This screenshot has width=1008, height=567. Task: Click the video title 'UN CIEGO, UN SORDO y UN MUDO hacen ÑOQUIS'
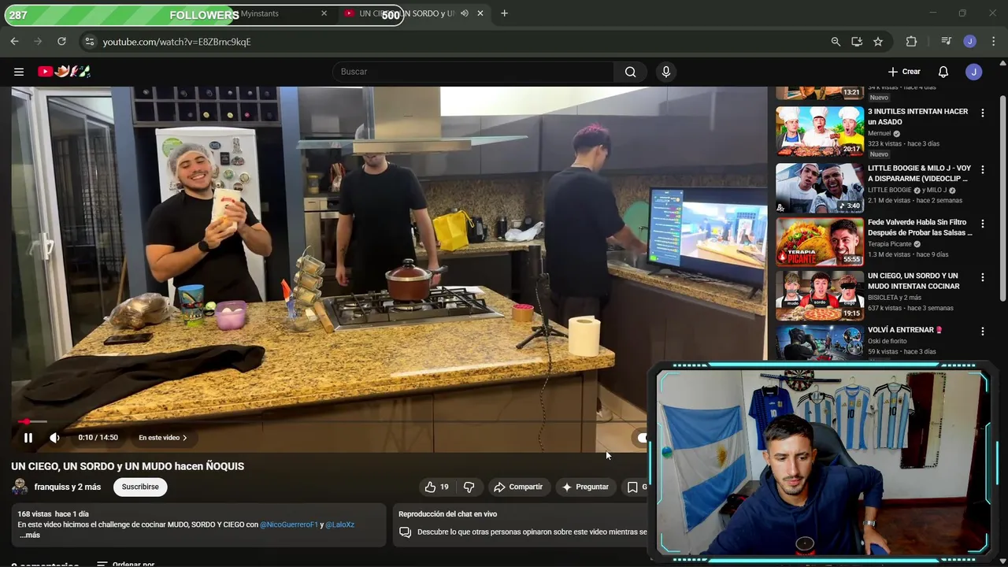[x=128, y=466]
